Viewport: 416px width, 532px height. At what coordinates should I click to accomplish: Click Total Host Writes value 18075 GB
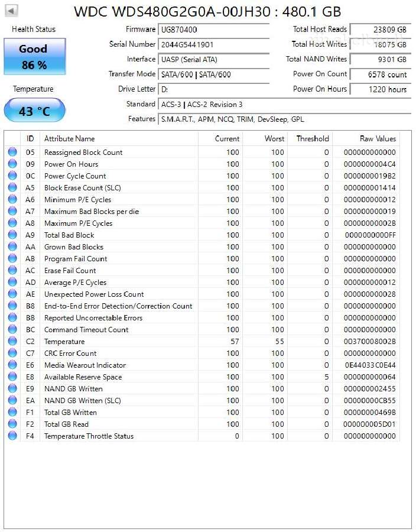[381, 44]
